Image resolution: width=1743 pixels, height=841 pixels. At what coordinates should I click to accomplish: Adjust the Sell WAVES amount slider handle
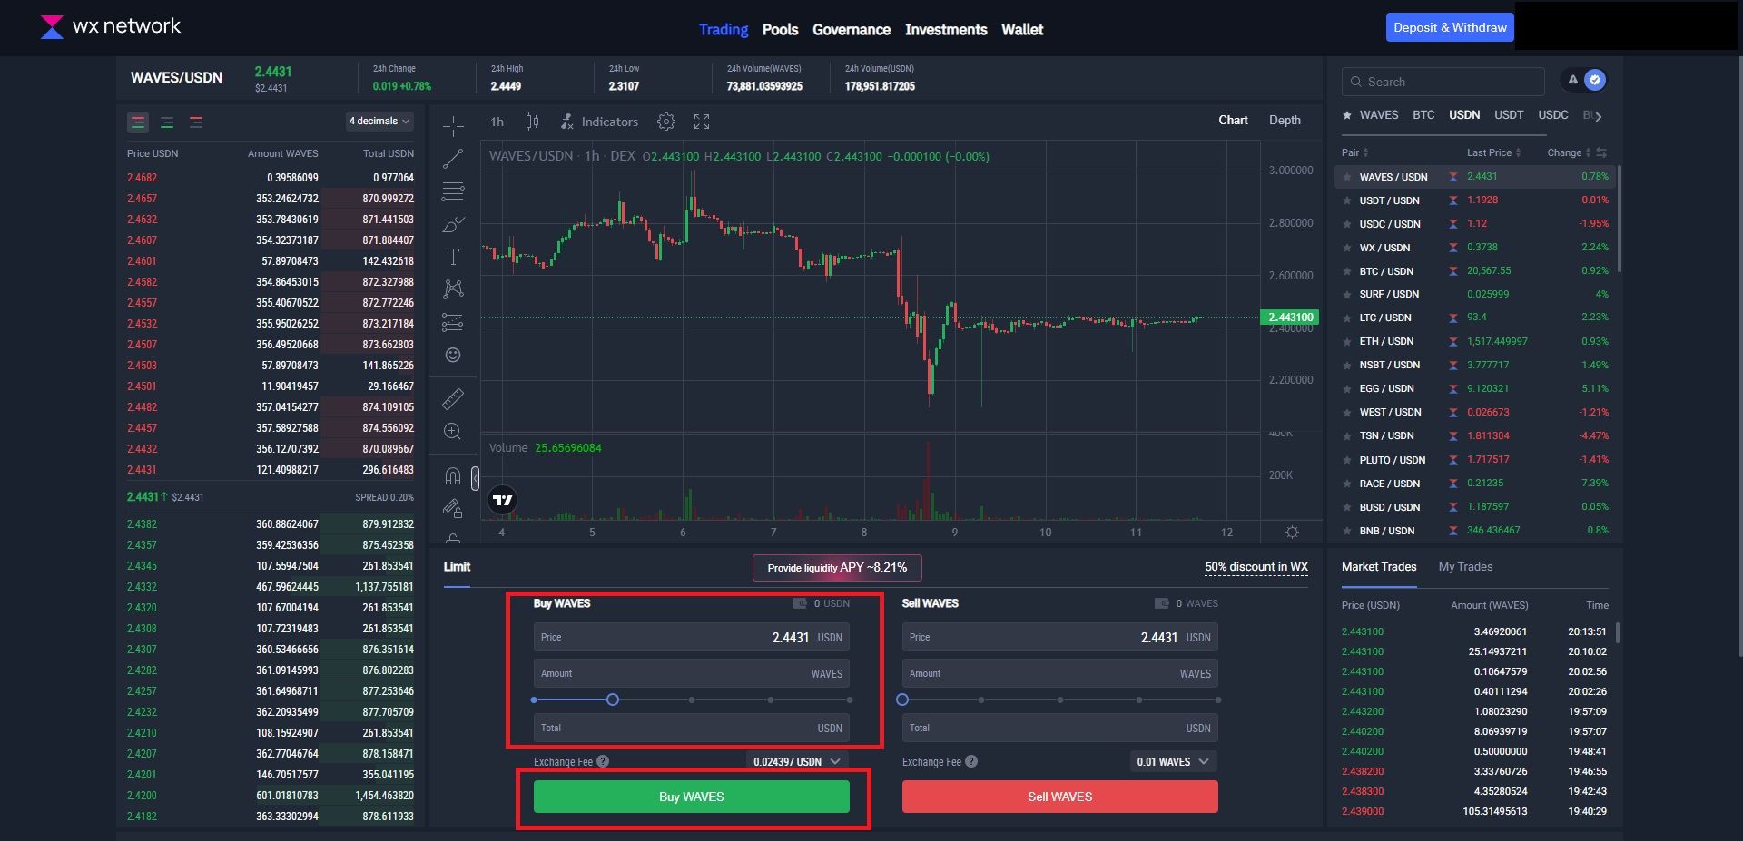(x=902, y=699)
